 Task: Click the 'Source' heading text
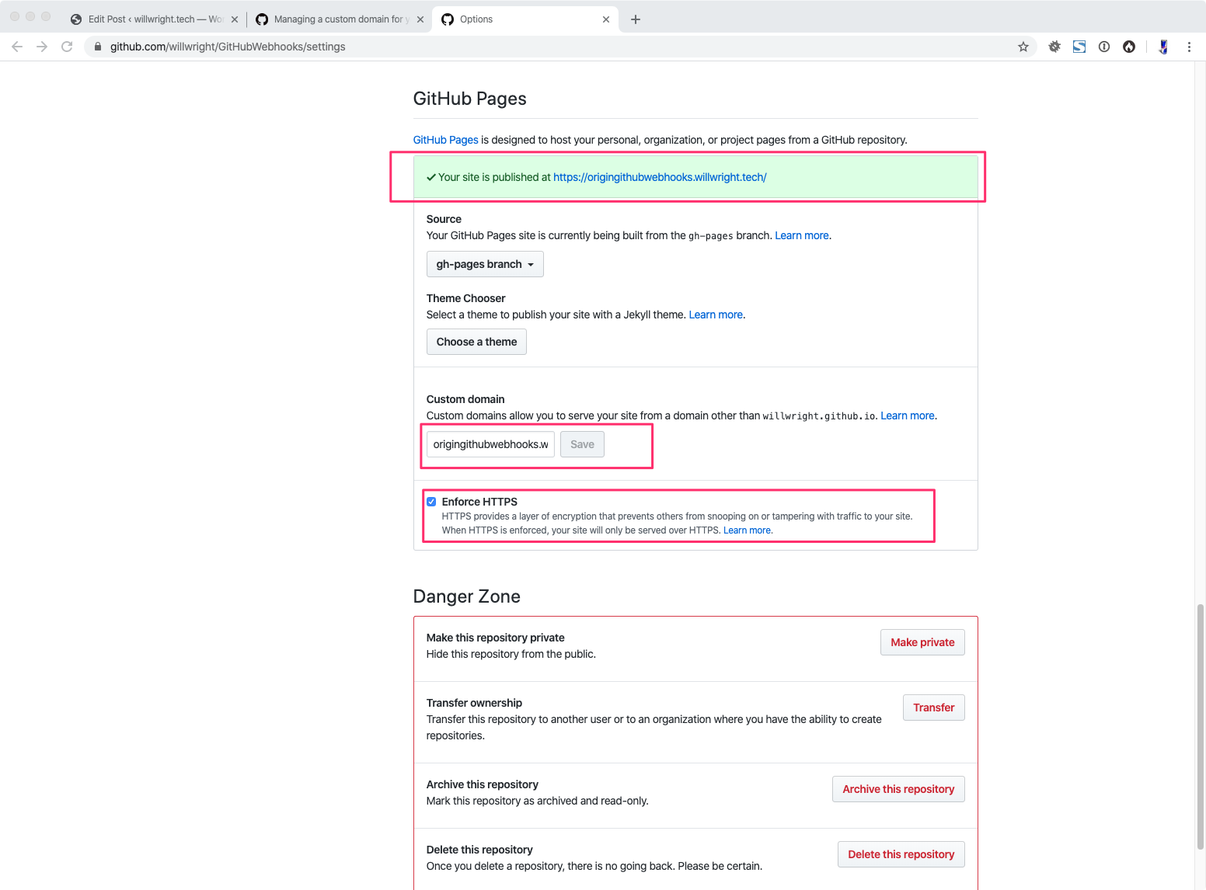pyautogui.click(x=444, y=219)
